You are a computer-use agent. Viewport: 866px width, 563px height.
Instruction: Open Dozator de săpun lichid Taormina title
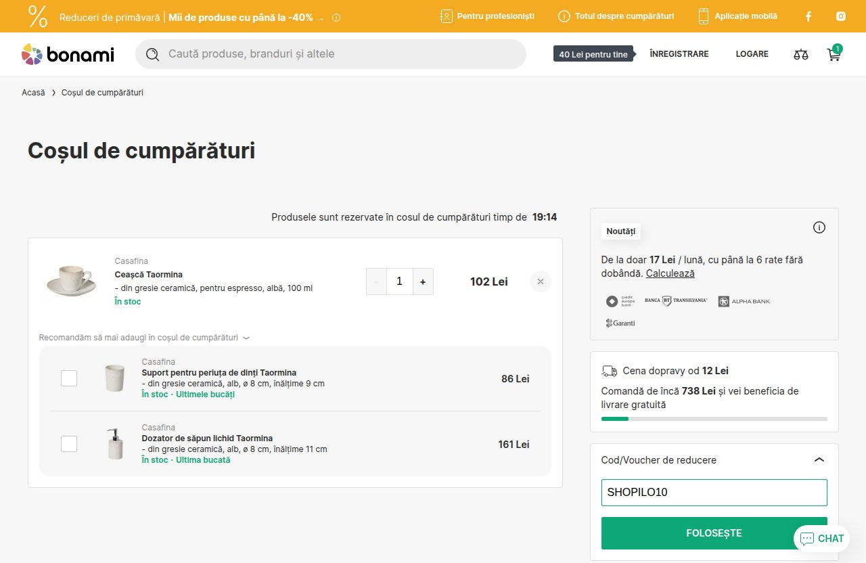(x=207, y=438)
